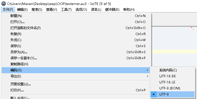Viewport: 197px width, 99px height.
Task: Click the SciTE application icon in title bar
Action: click(4, 4)
